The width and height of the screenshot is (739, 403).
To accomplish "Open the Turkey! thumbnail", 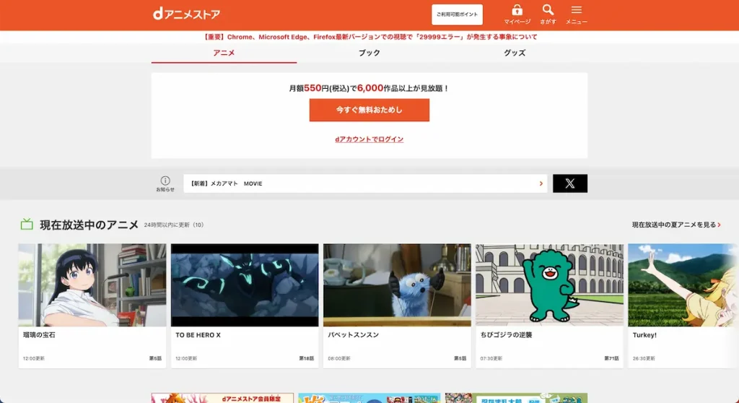I will [683, 285].
